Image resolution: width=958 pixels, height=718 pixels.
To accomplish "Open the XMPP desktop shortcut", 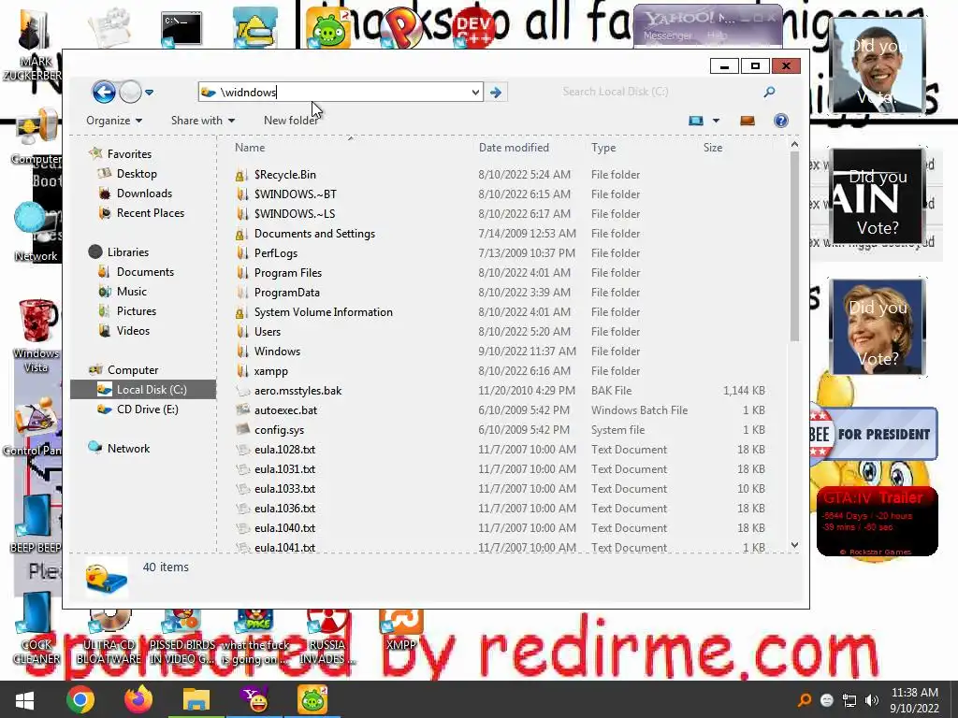I will pyautogui.click(x=401, y=630).
